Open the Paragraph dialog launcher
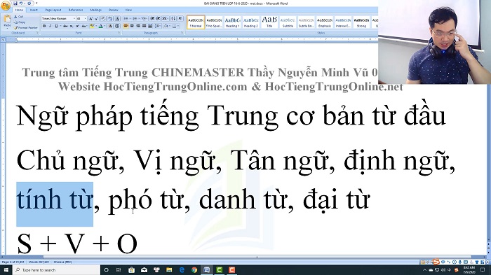Image resolution: width=491 pixels, height=275 pixels. pyautogui.click(x=182, y=32)
